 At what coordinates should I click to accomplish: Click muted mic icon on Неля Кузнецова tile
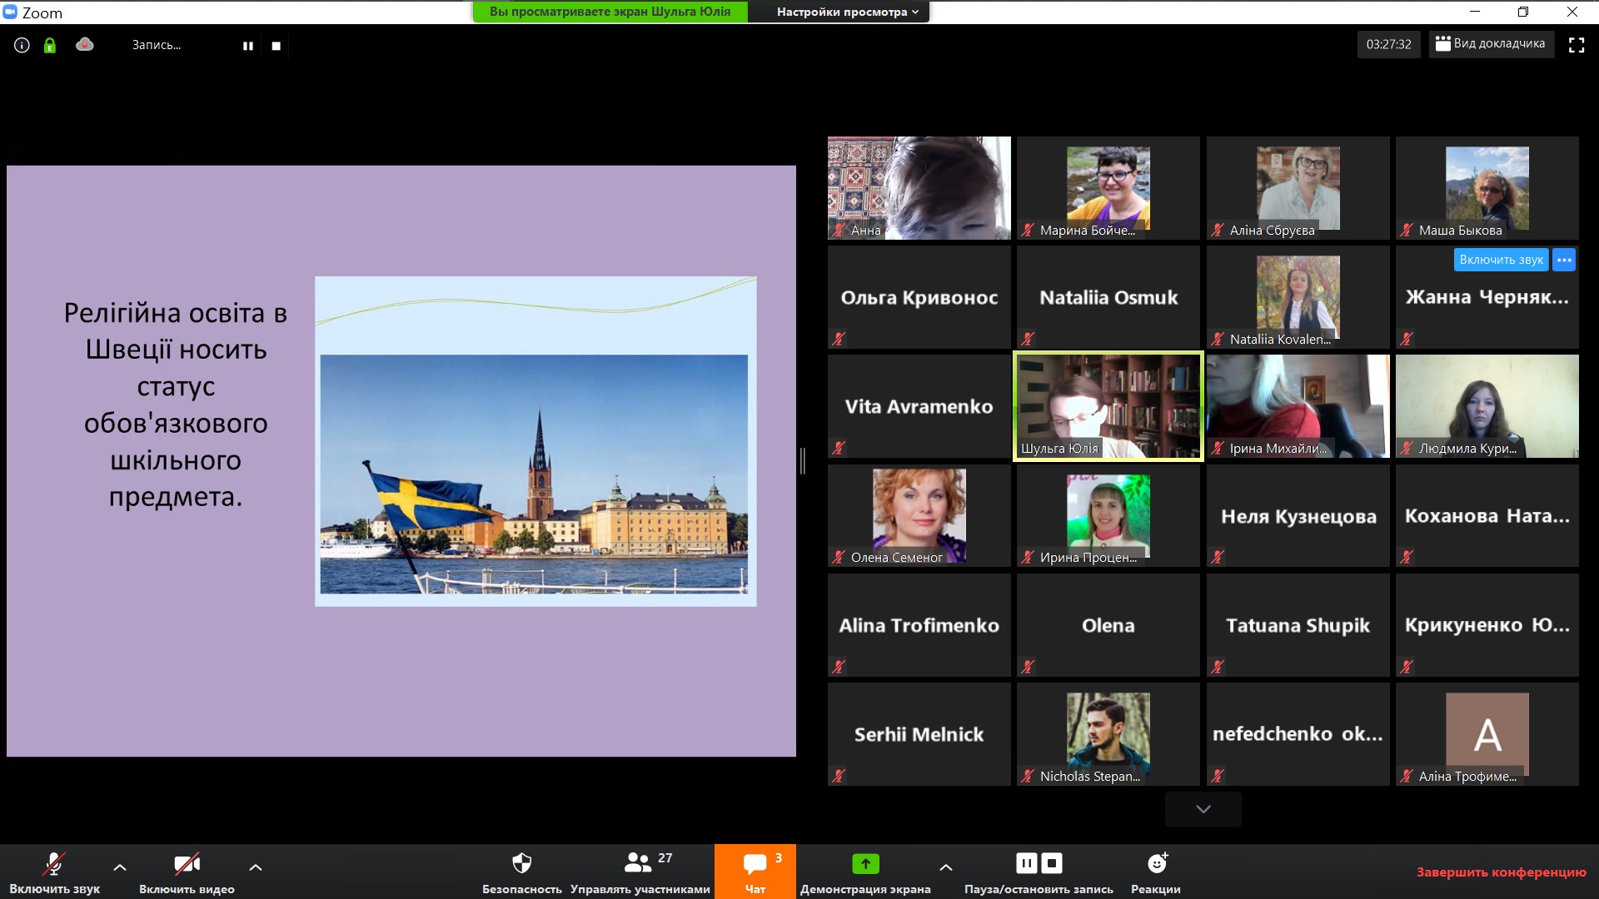click(1218, 556)
